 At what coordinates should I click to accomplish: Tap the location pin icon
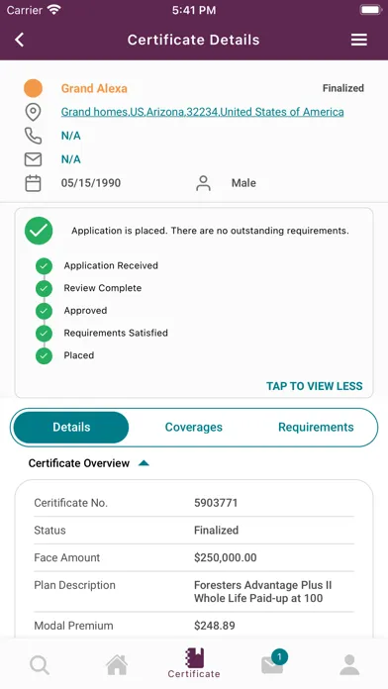pos(33,112)
